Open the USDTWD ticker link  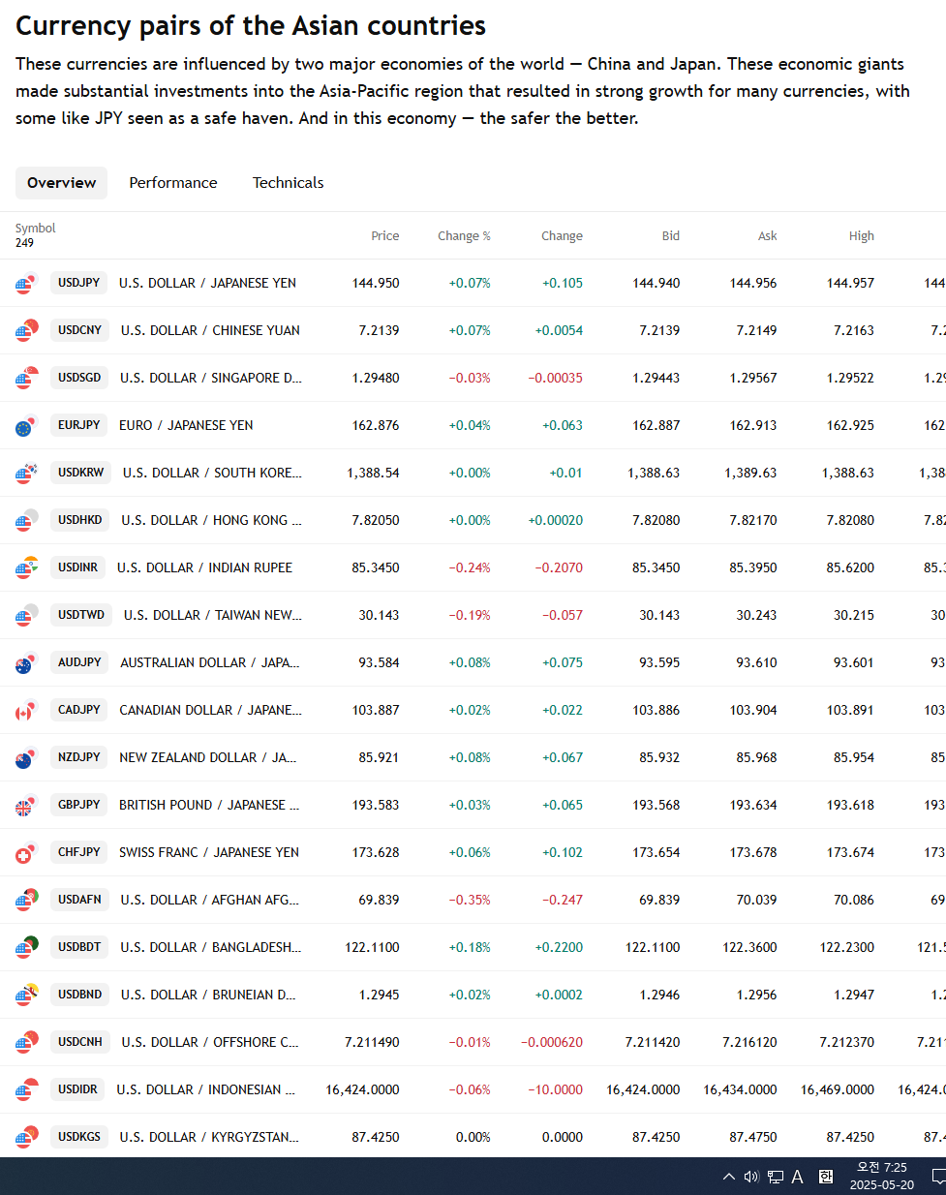81,615
